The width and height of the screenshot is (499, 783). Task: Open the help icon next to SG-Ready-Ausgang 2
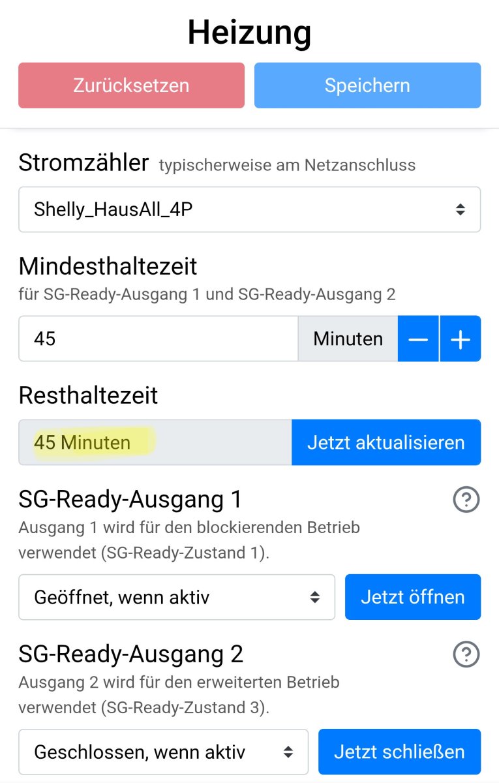(x=466, y=654)
